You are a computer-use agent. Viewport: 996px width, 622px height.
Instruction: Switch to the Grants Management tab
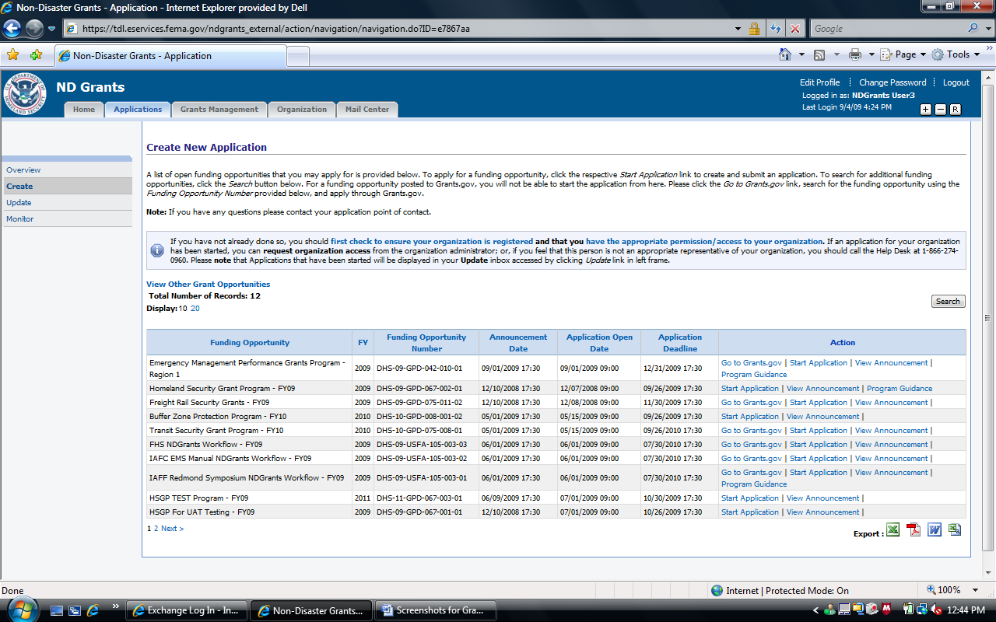tap(219, 110)
